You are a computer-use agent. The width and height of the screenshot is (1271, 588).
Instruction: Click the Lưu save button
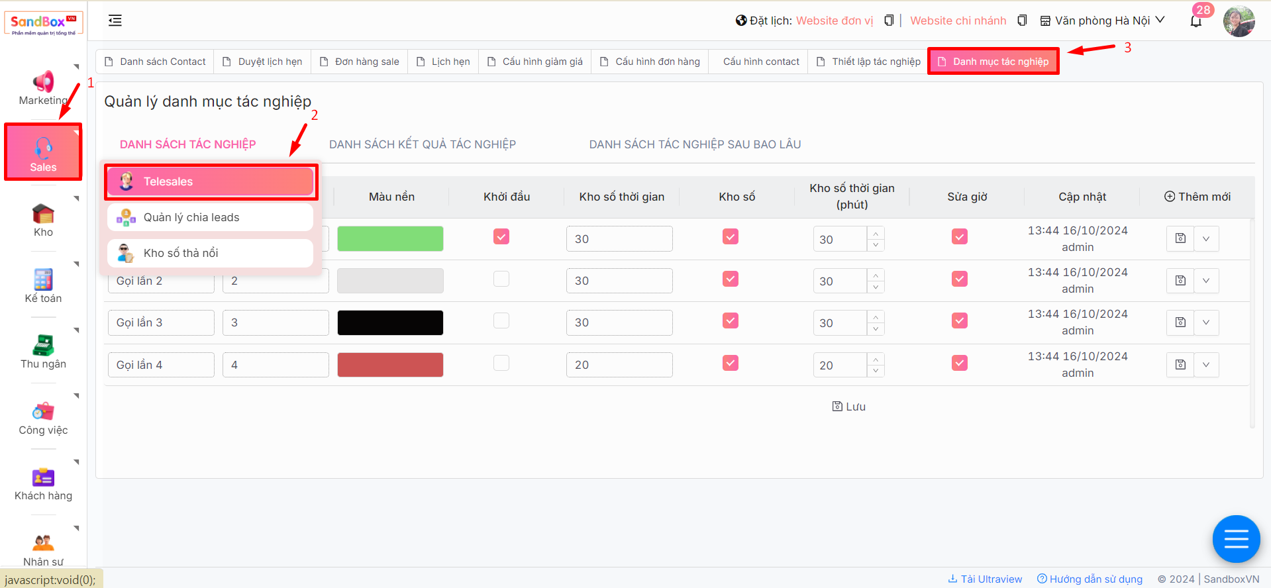848,407
